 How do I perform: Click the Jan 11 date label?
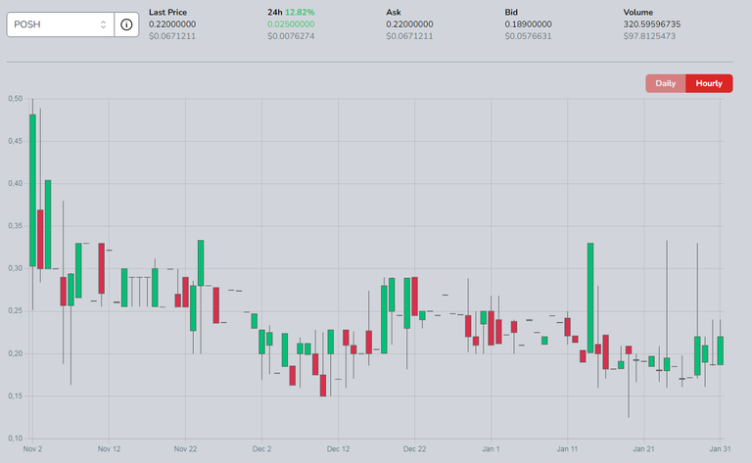[x=567, y=449]
